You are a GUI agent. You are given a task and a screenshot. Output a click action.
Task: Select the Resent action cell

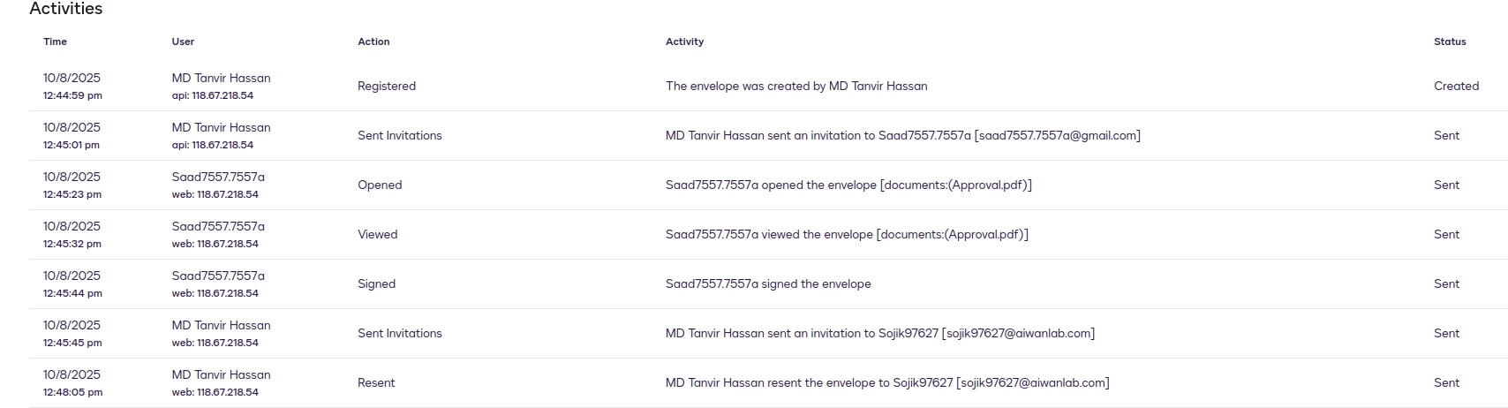(376, 382)
